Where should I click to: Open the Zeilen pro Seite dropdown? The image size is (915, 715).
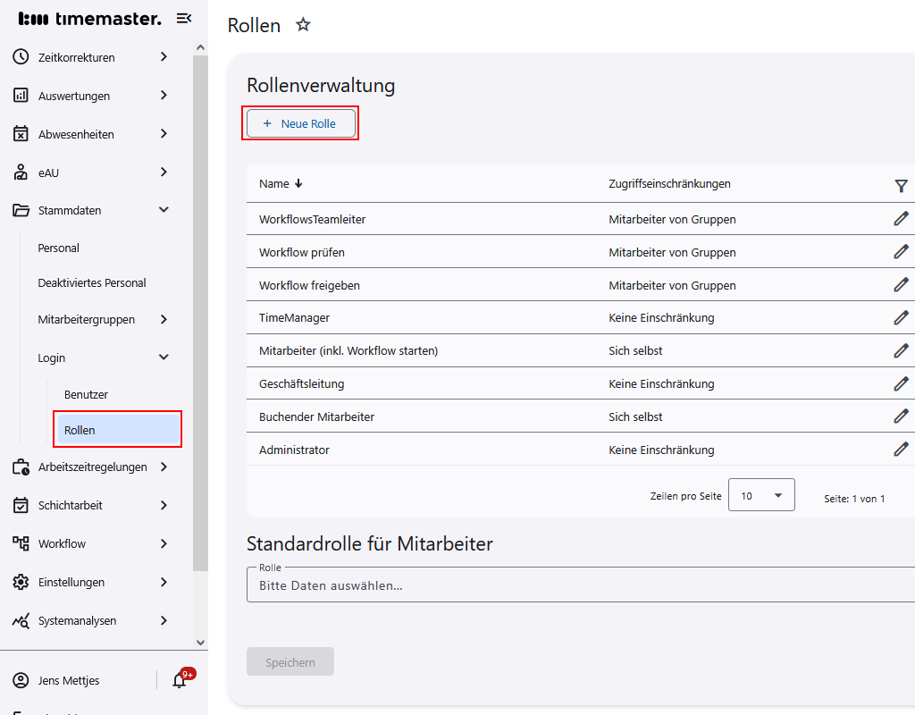click(x=761, y=495)
